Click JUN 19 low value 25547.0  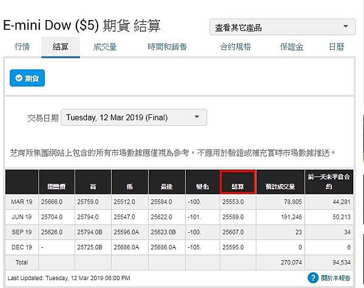124,217
